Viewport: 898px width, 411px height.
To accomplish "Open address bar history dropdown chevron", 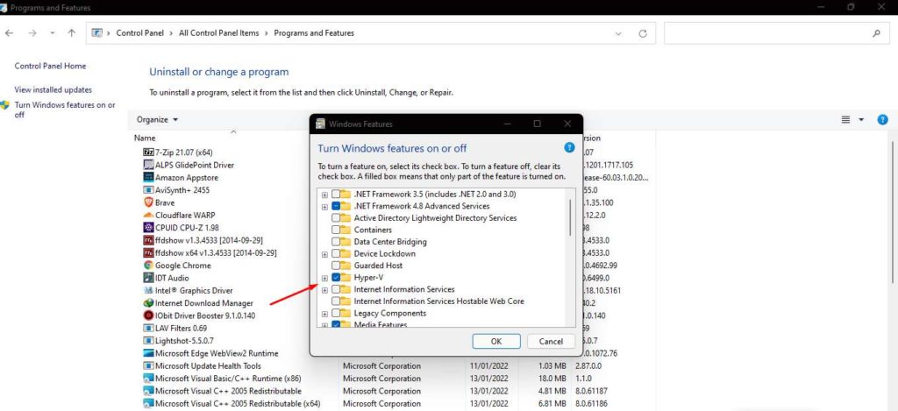I will 618,34.
